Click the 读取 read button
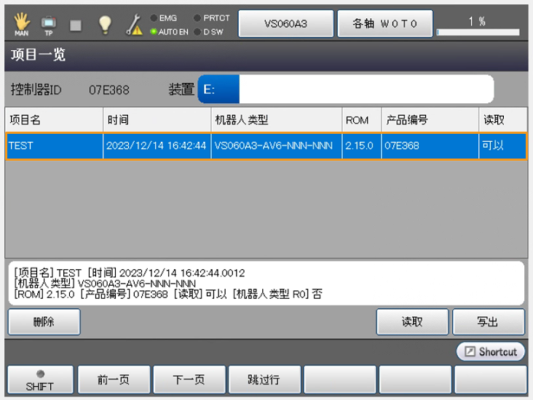Screen dimensions: 533x400 (x=412, y=321)
